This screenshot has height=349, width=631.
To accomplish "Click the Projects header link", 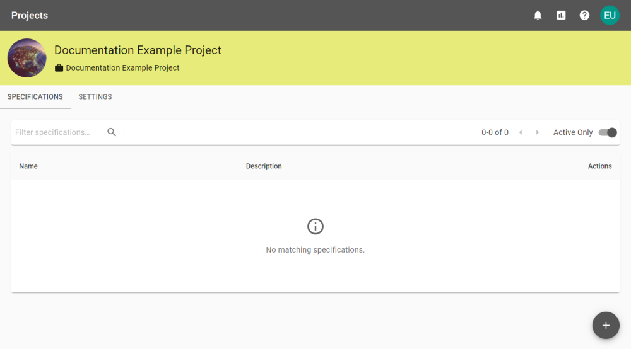I will pyautogui.click(x=30, y=15).
